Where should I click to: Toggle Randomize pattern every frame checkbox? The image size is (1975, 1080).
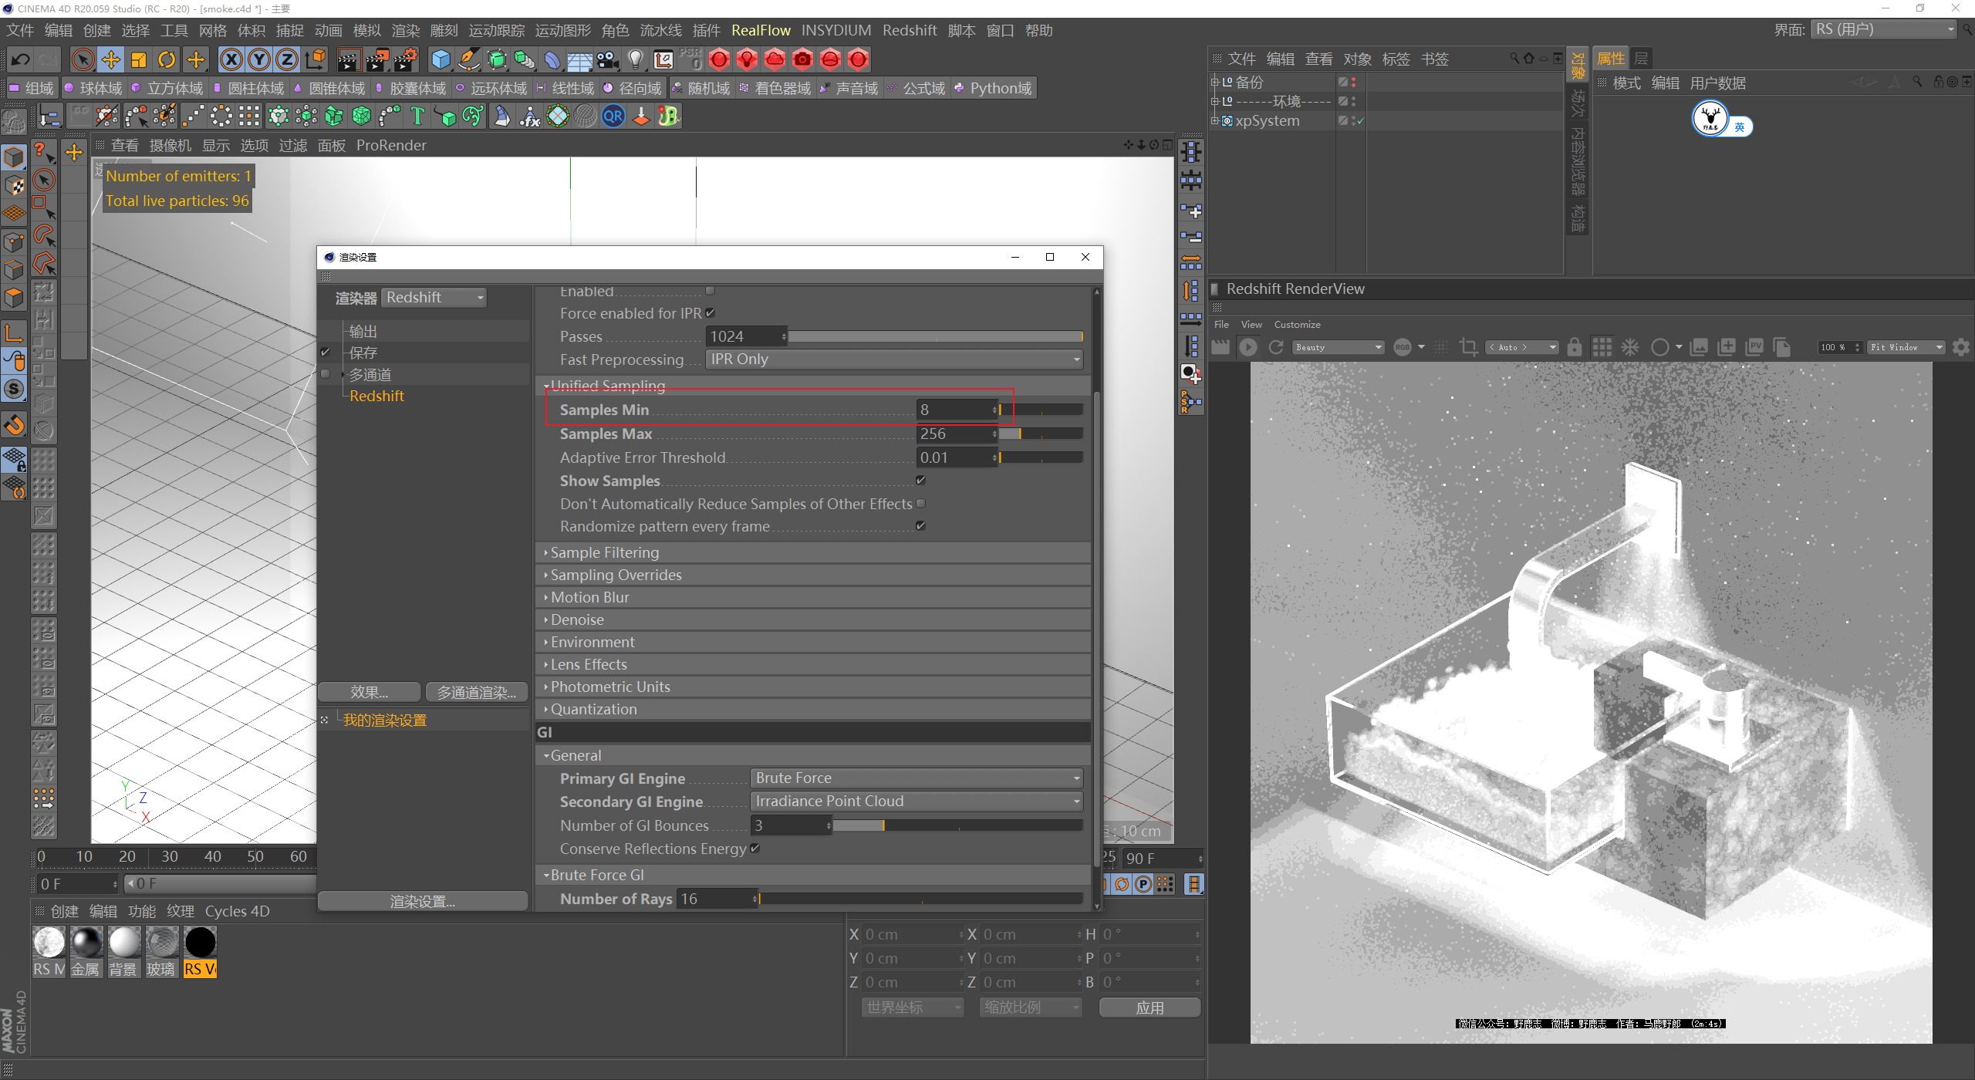(920, 525)
